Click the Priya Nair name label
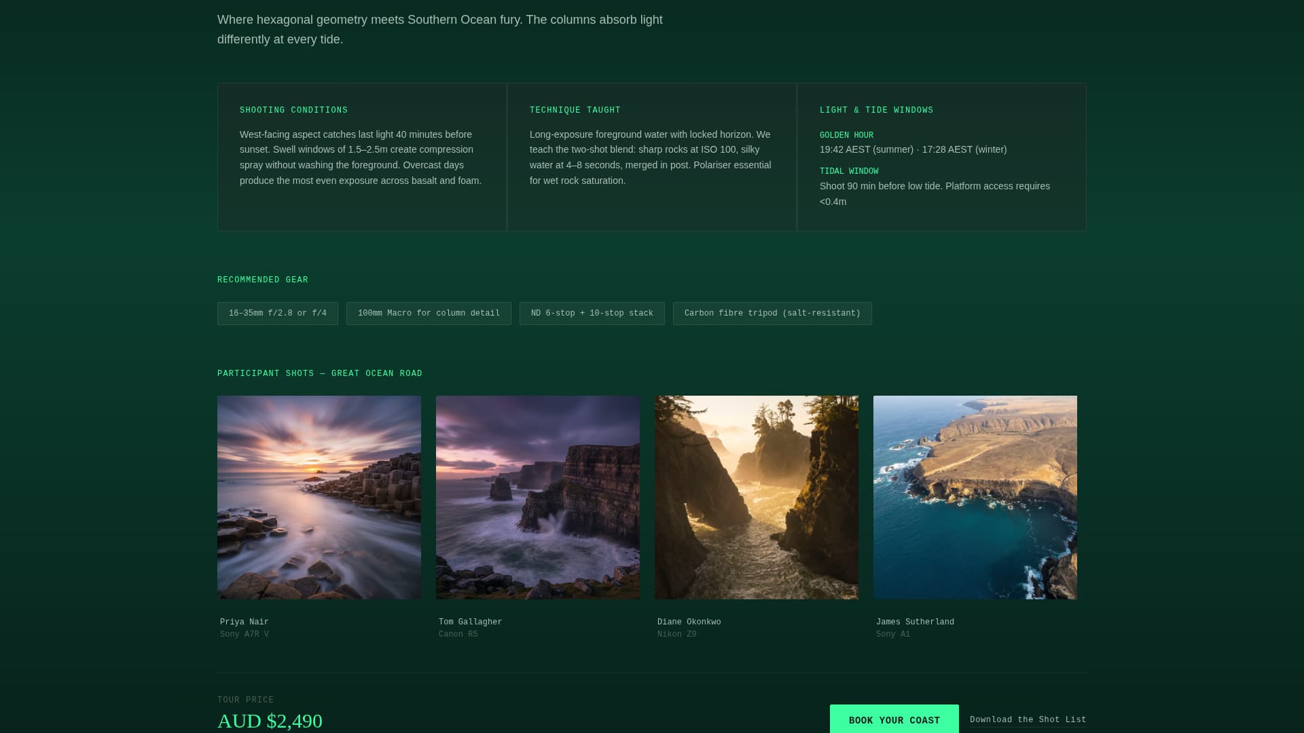 pyautogui.click(x=243, y=621)
